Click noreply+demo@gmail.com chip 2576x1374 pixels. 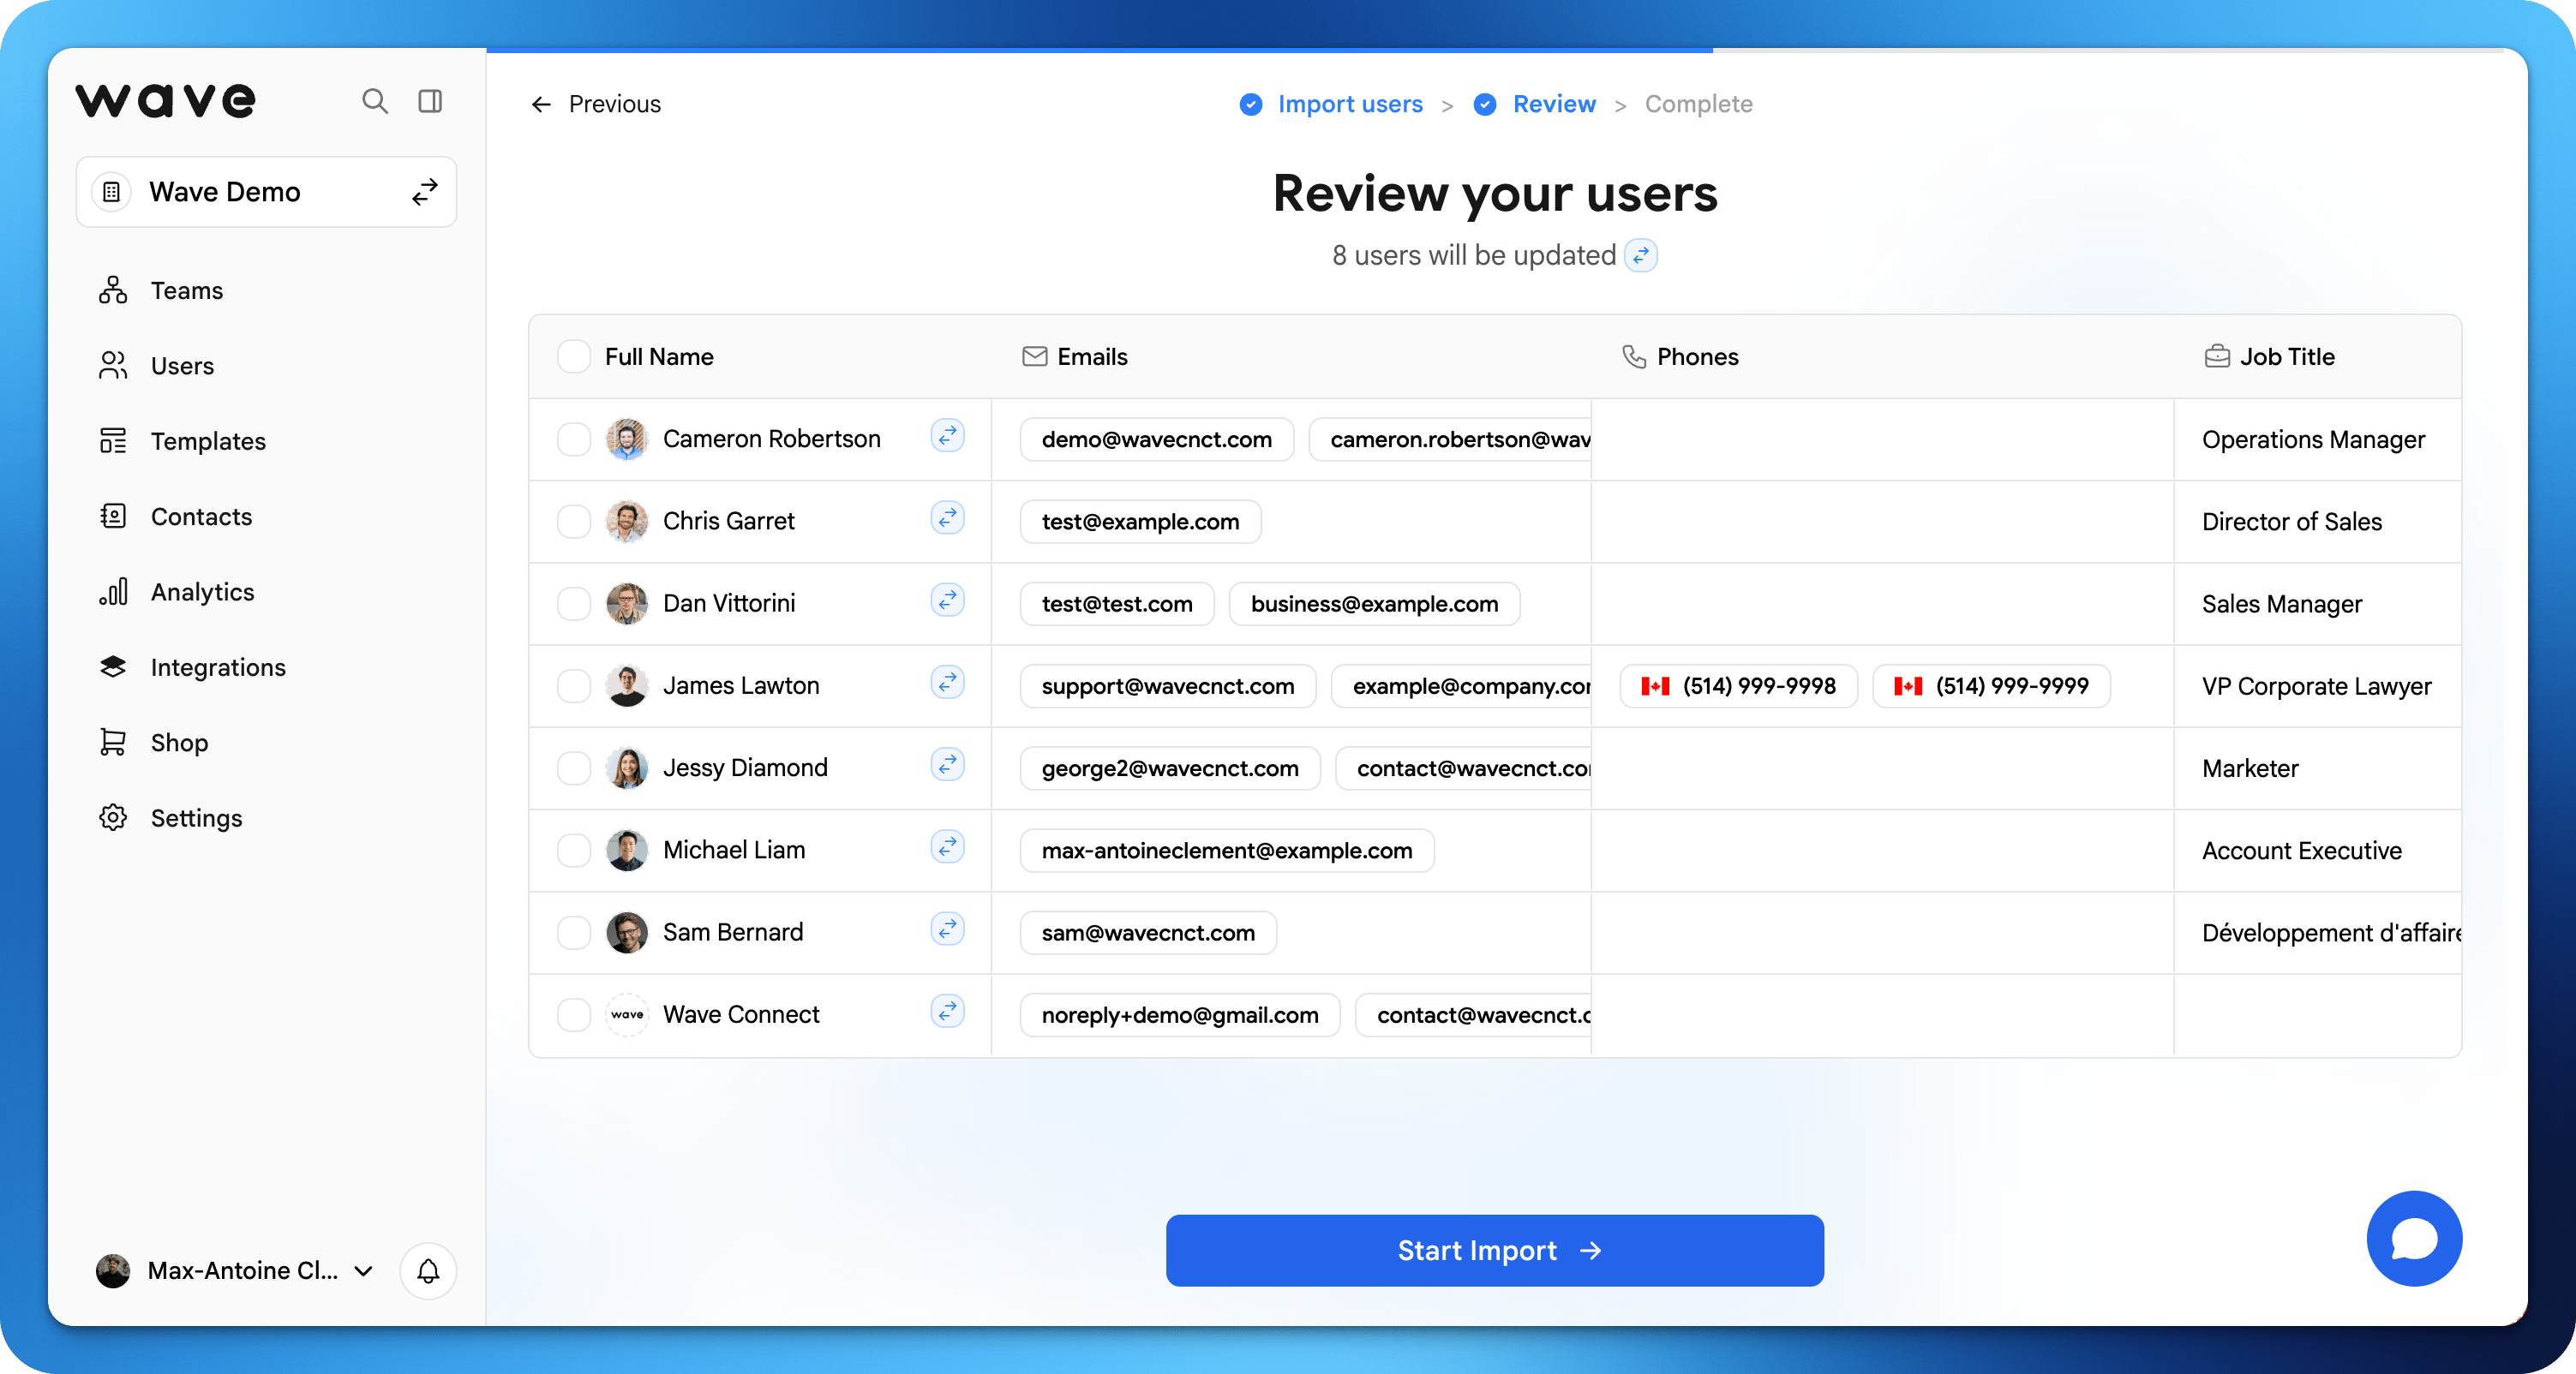tap(1180, 1015)
